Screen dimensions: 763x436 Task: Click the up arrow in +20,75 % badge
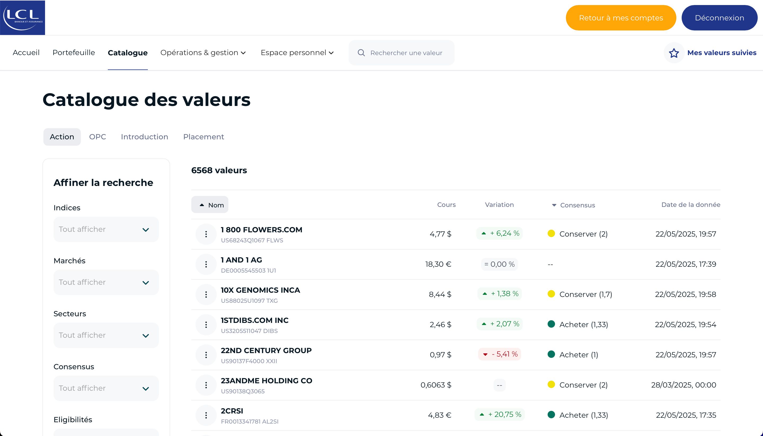[x=482, y=415]
